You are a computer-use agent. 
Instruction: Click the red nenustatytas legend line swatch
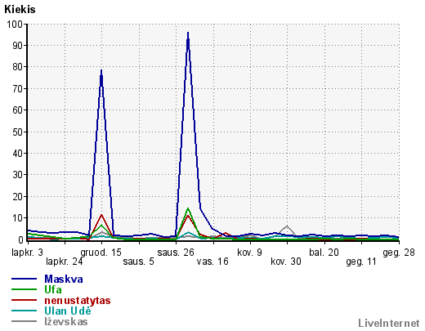click(x=24, y=300)
